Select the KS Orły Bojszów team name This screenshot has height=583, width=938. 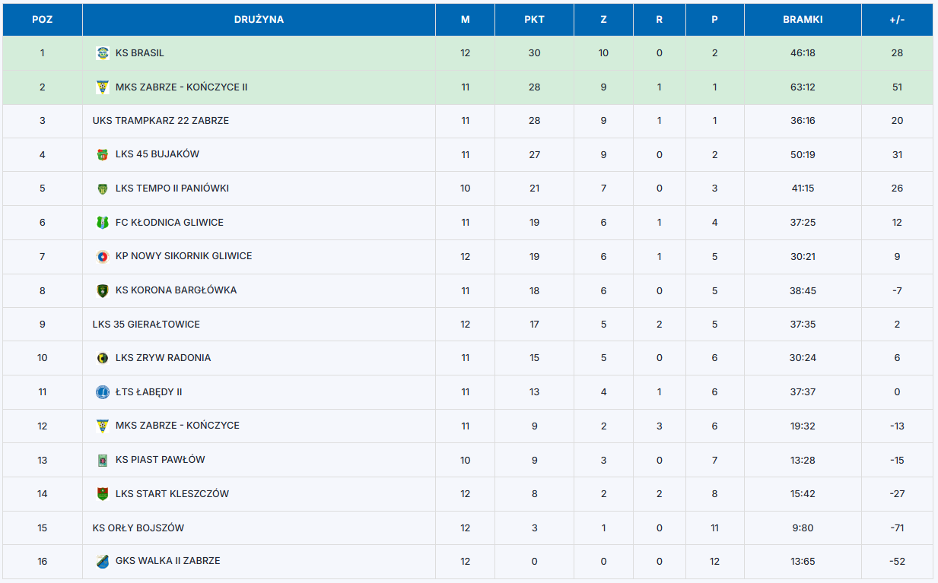[x=138, y=528]
